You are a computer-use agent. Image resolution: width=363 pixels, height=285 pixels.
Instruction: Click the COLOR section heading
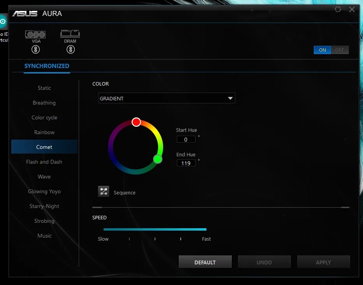[100, 84]
